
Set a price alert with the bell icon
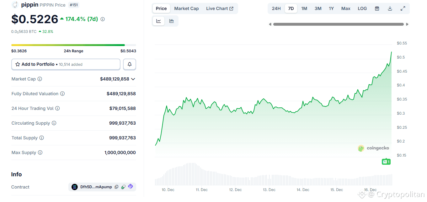129,64
